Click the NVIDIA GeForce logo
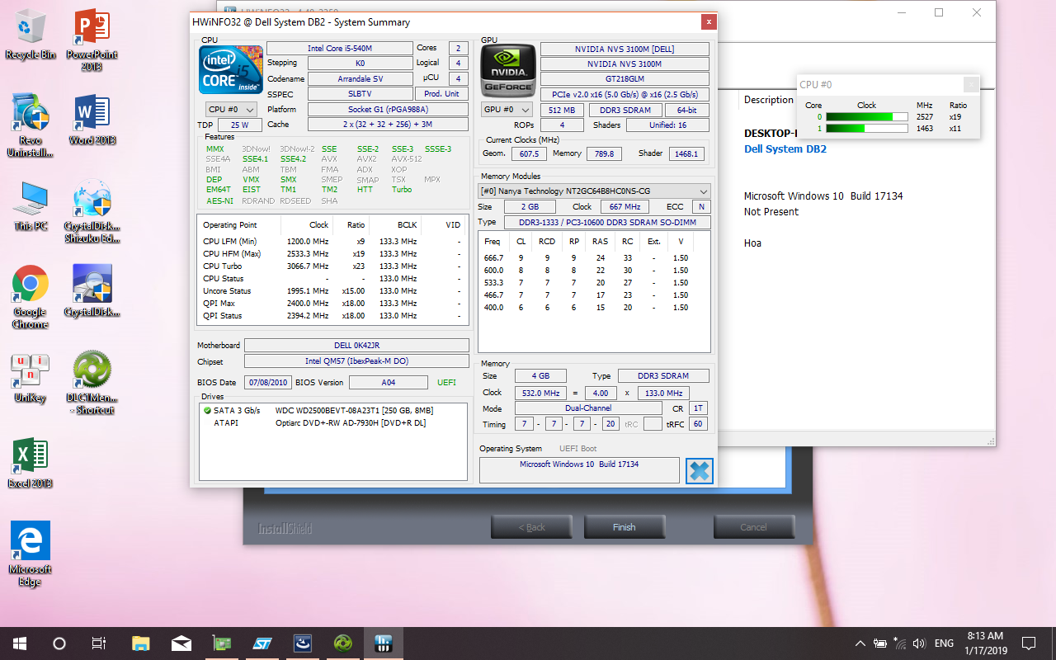The width and height of the screenshot is (1056, 660). coord(507,69)
